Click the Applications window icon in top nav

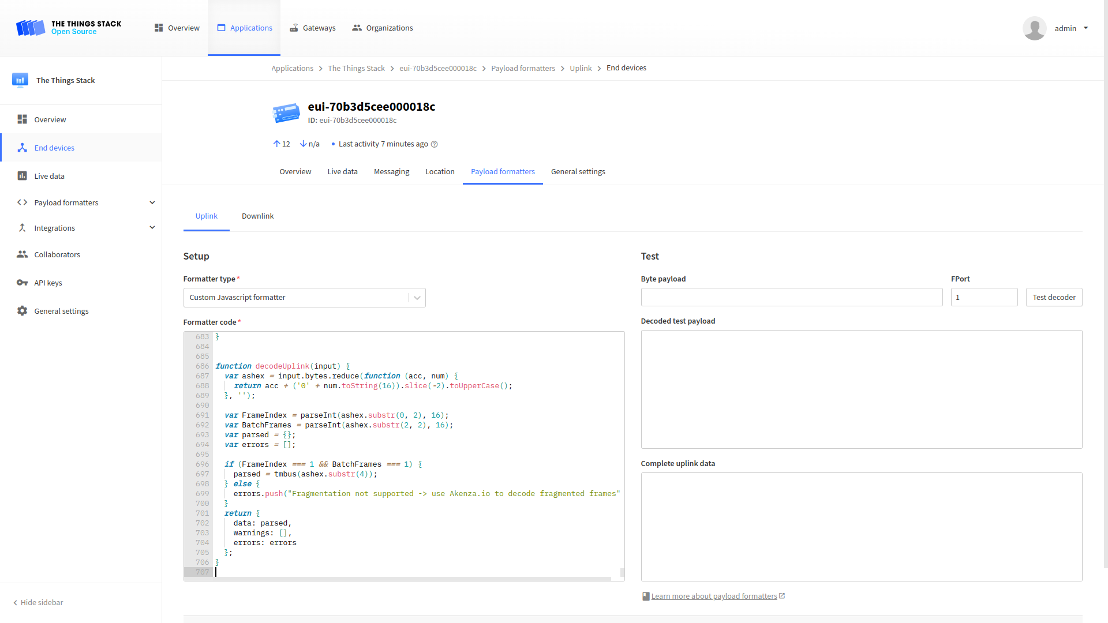click(221, 28)
